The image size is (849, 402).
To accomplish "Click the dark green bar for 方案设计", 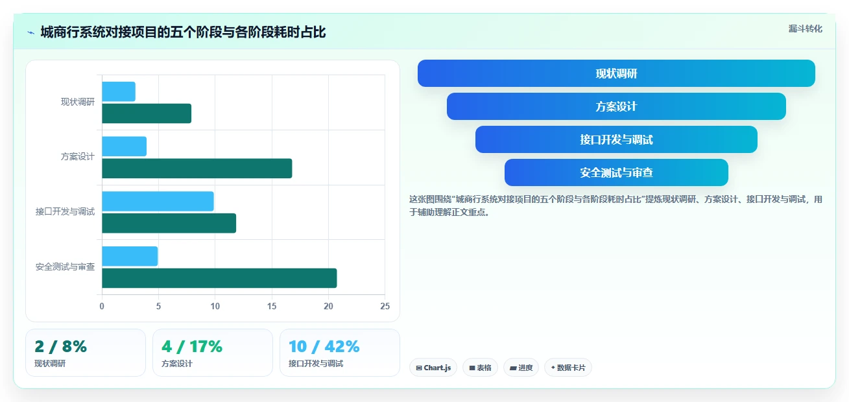I will point(197,169).
